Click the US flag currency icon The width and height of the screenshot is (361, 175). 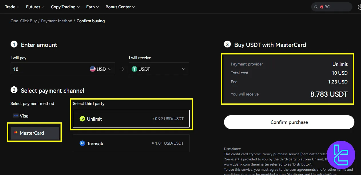93,69
